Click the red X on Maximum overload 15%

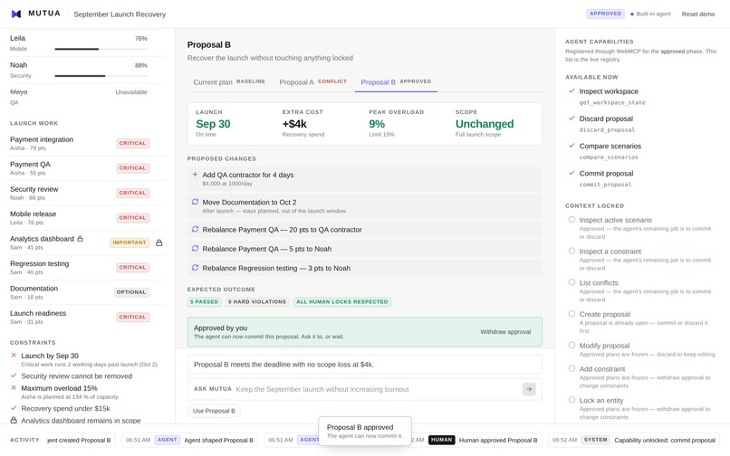pos(14,387)
